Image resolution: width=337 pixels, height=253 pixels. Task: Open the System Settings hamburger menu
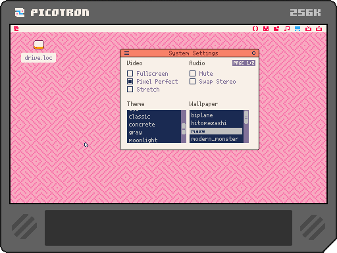coord(126,53)
